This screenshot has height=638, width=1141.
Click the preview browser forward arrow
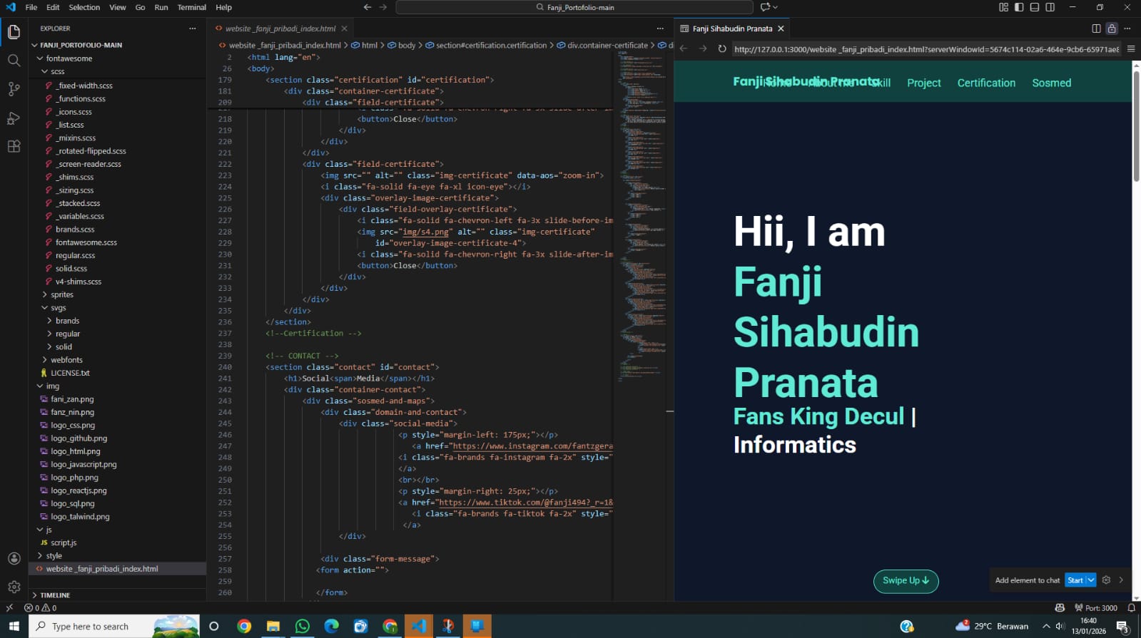pos(703,48)
